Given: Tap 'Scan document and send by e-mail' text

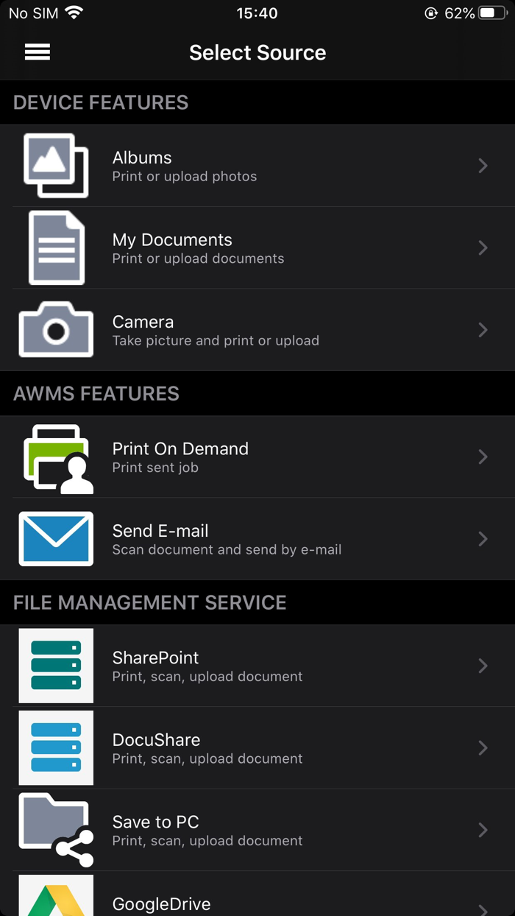Looking at the screenshot, I should pos(227,550).
